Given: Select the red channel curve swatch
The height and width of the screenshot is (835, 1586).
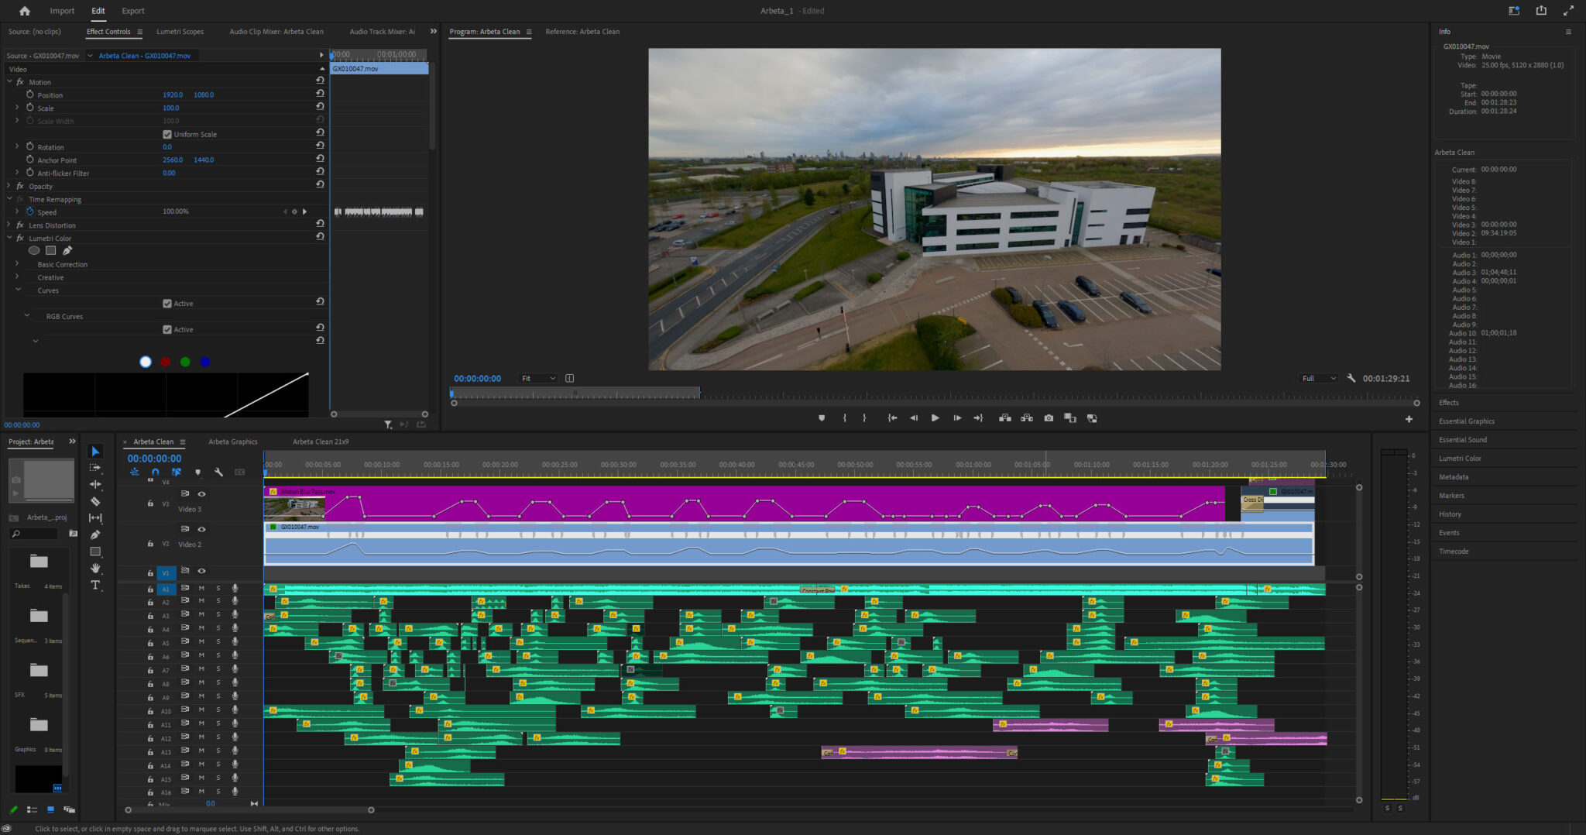Looking at the screenshot, I should point(165,362).
